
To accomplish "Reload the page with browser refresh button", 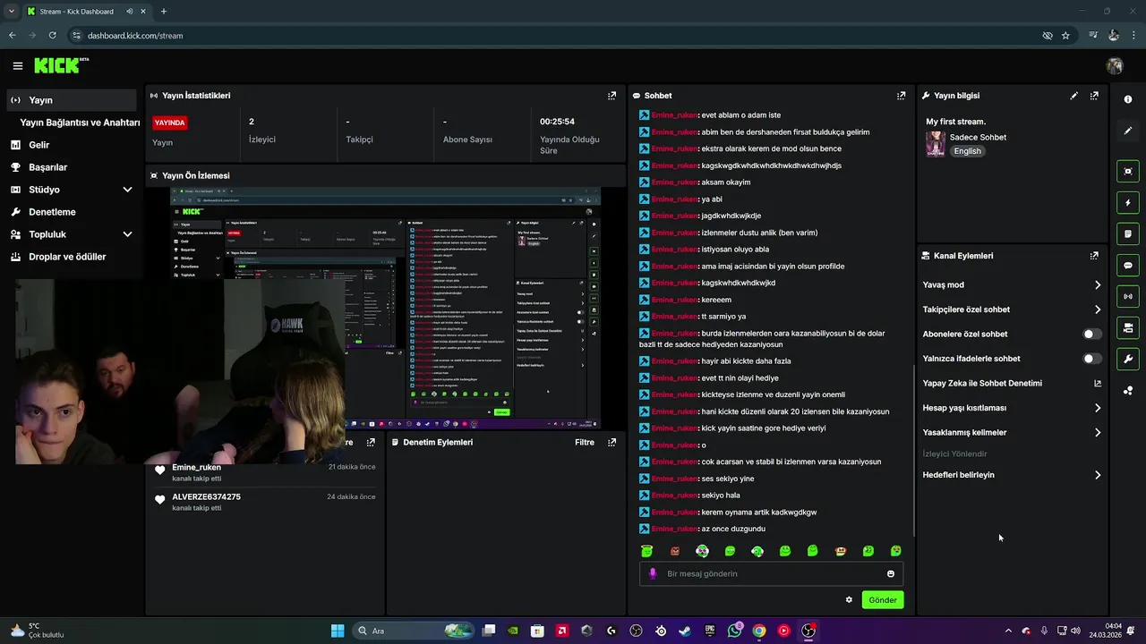I will [53, 36].
